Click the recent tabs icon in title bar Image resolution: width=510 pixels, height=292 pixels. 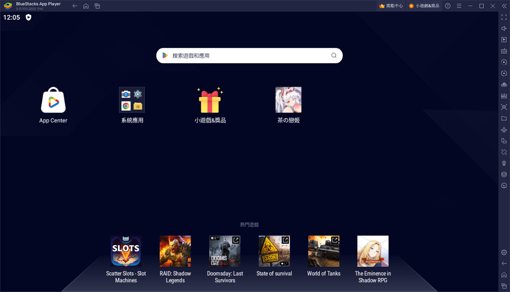[x=97, y=6]
